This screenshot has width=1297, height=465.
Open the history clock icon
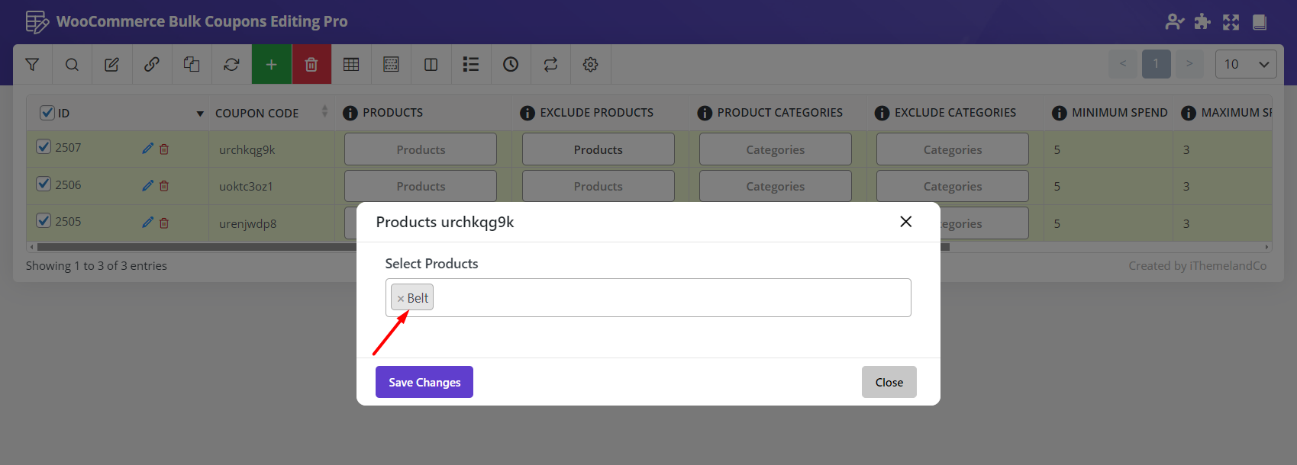(x=511, y=65)
